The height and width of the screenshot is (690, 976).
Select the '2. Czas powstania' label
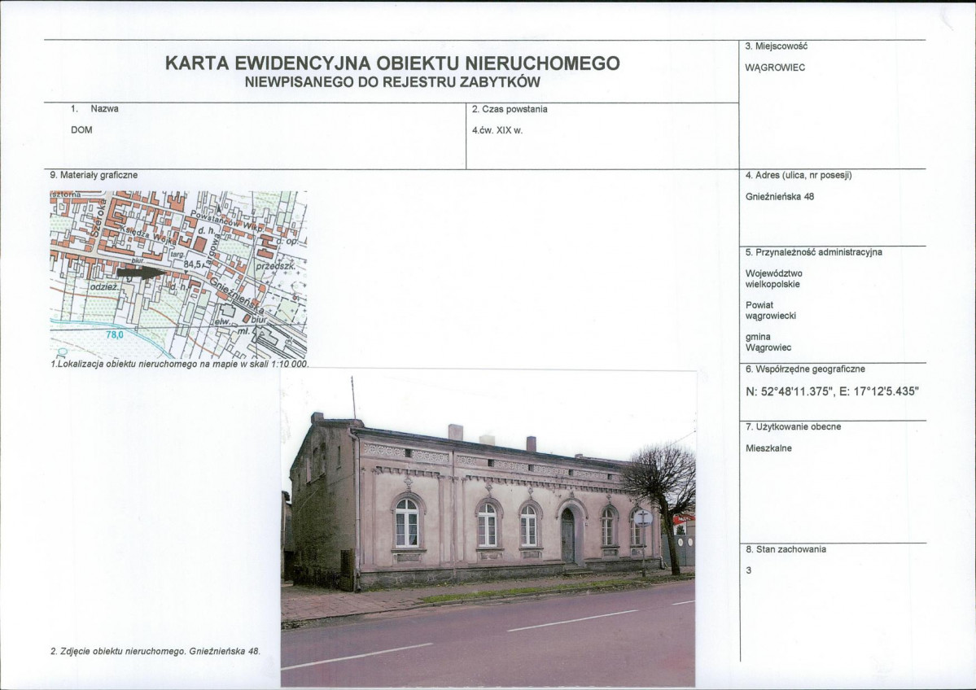click(510, 110)
